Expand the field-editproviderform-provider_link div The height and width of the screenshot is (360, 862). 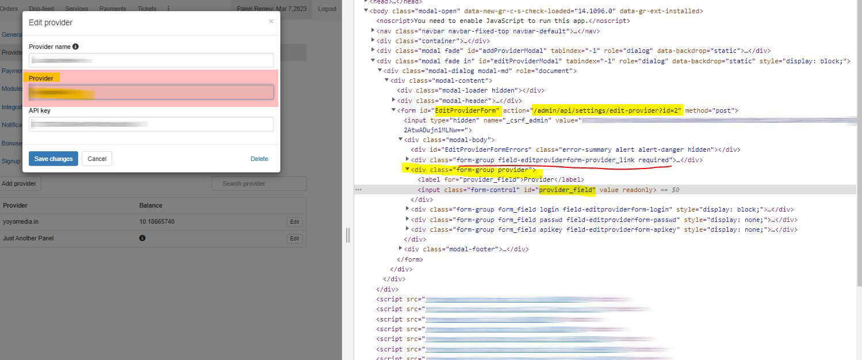click(408, 159)
